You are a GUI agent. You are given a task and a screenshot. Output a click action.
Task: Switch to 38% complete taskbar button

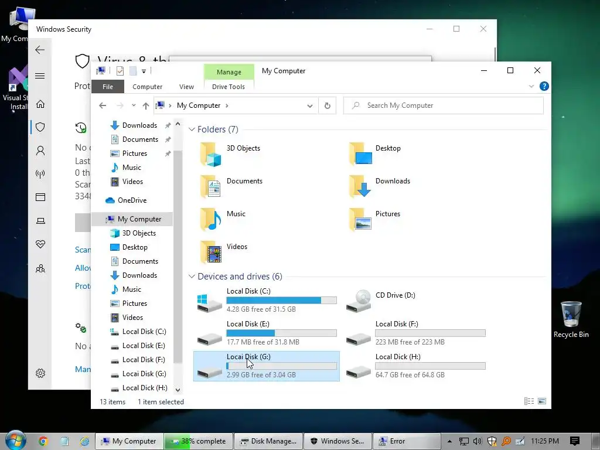point(198,441)
